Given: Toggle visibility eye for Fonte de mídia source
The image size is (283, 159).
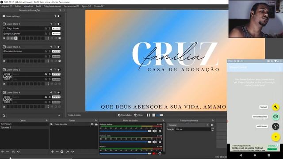Looking at the screenshot, I should (x=92, y=124).
